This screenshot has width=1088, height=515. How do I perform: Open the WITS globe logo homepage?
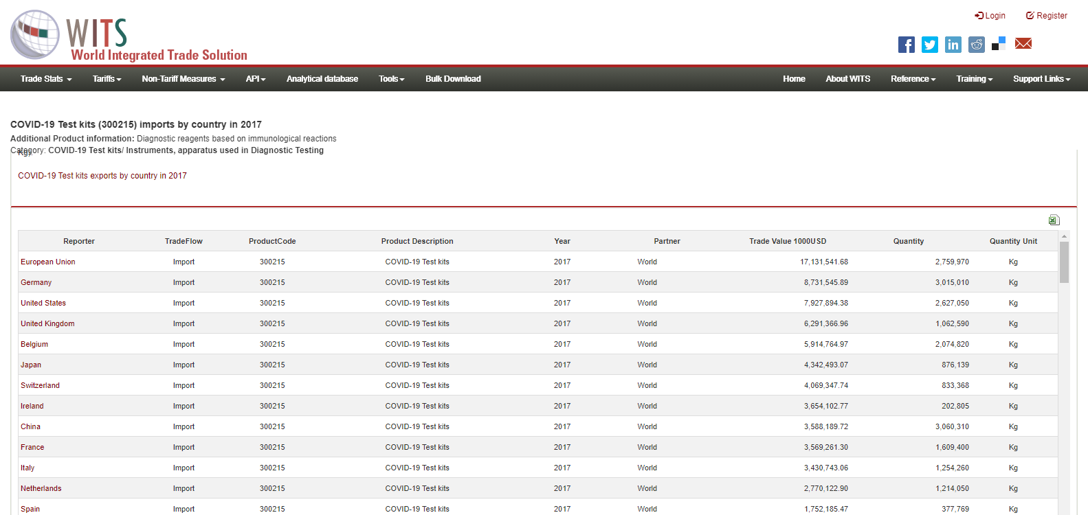pyautogui.click(x=35, y=34)
